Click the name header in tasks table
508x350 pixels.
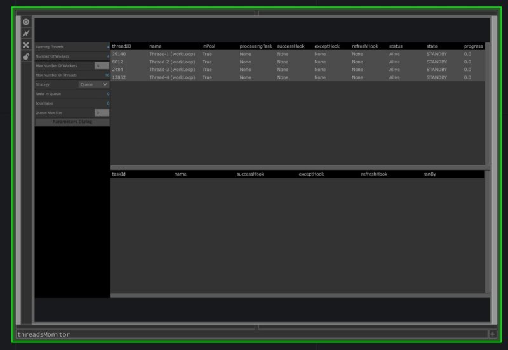[x=180, y=174]
